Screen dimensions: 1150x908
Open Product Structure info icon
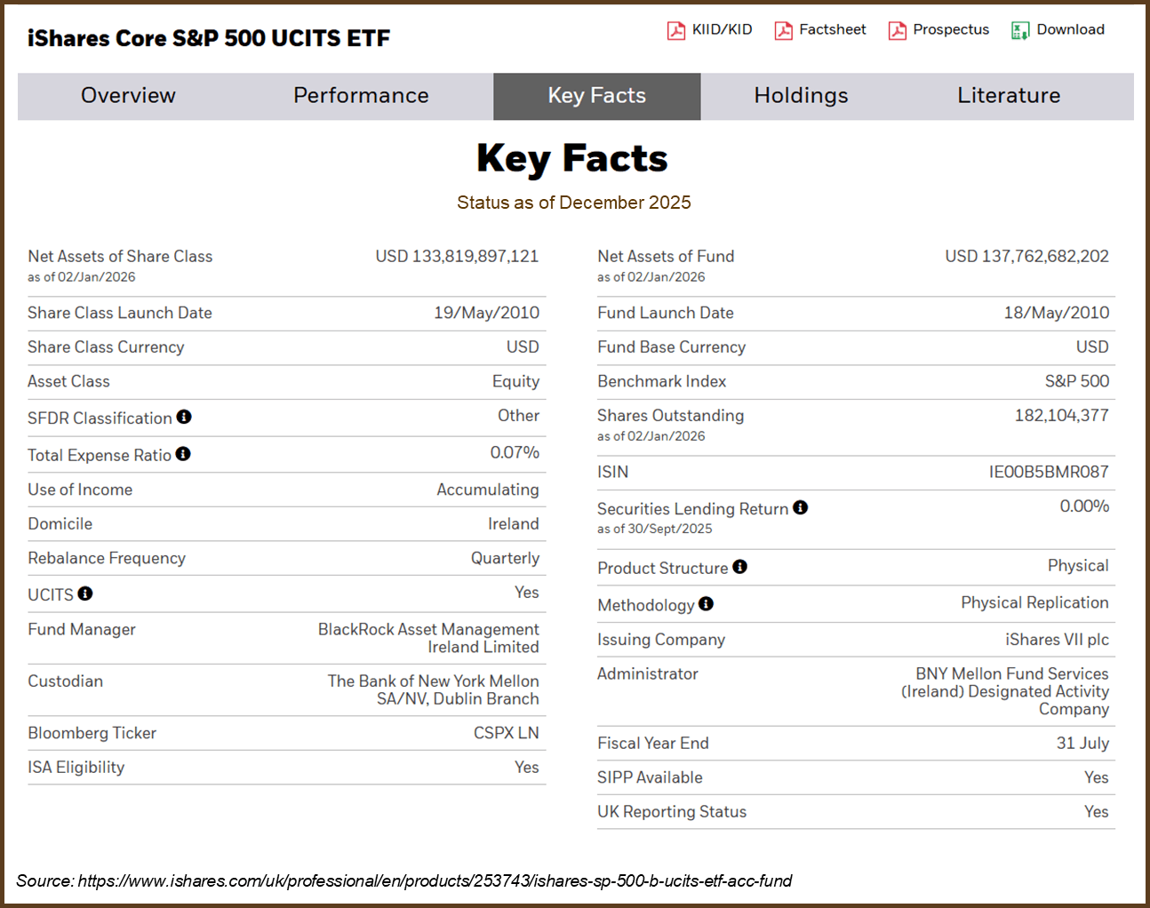(740, 567)
